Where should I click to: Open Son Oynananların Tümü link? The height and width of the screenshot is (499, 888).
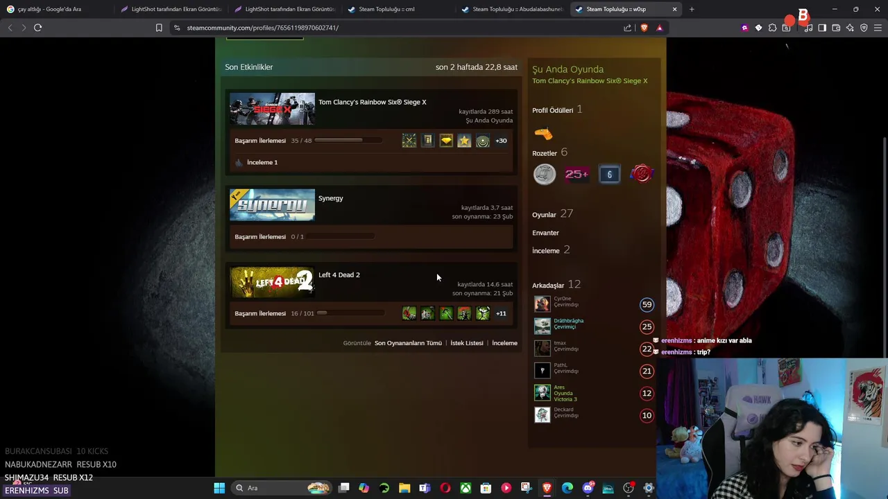click(x=408, y=343)
